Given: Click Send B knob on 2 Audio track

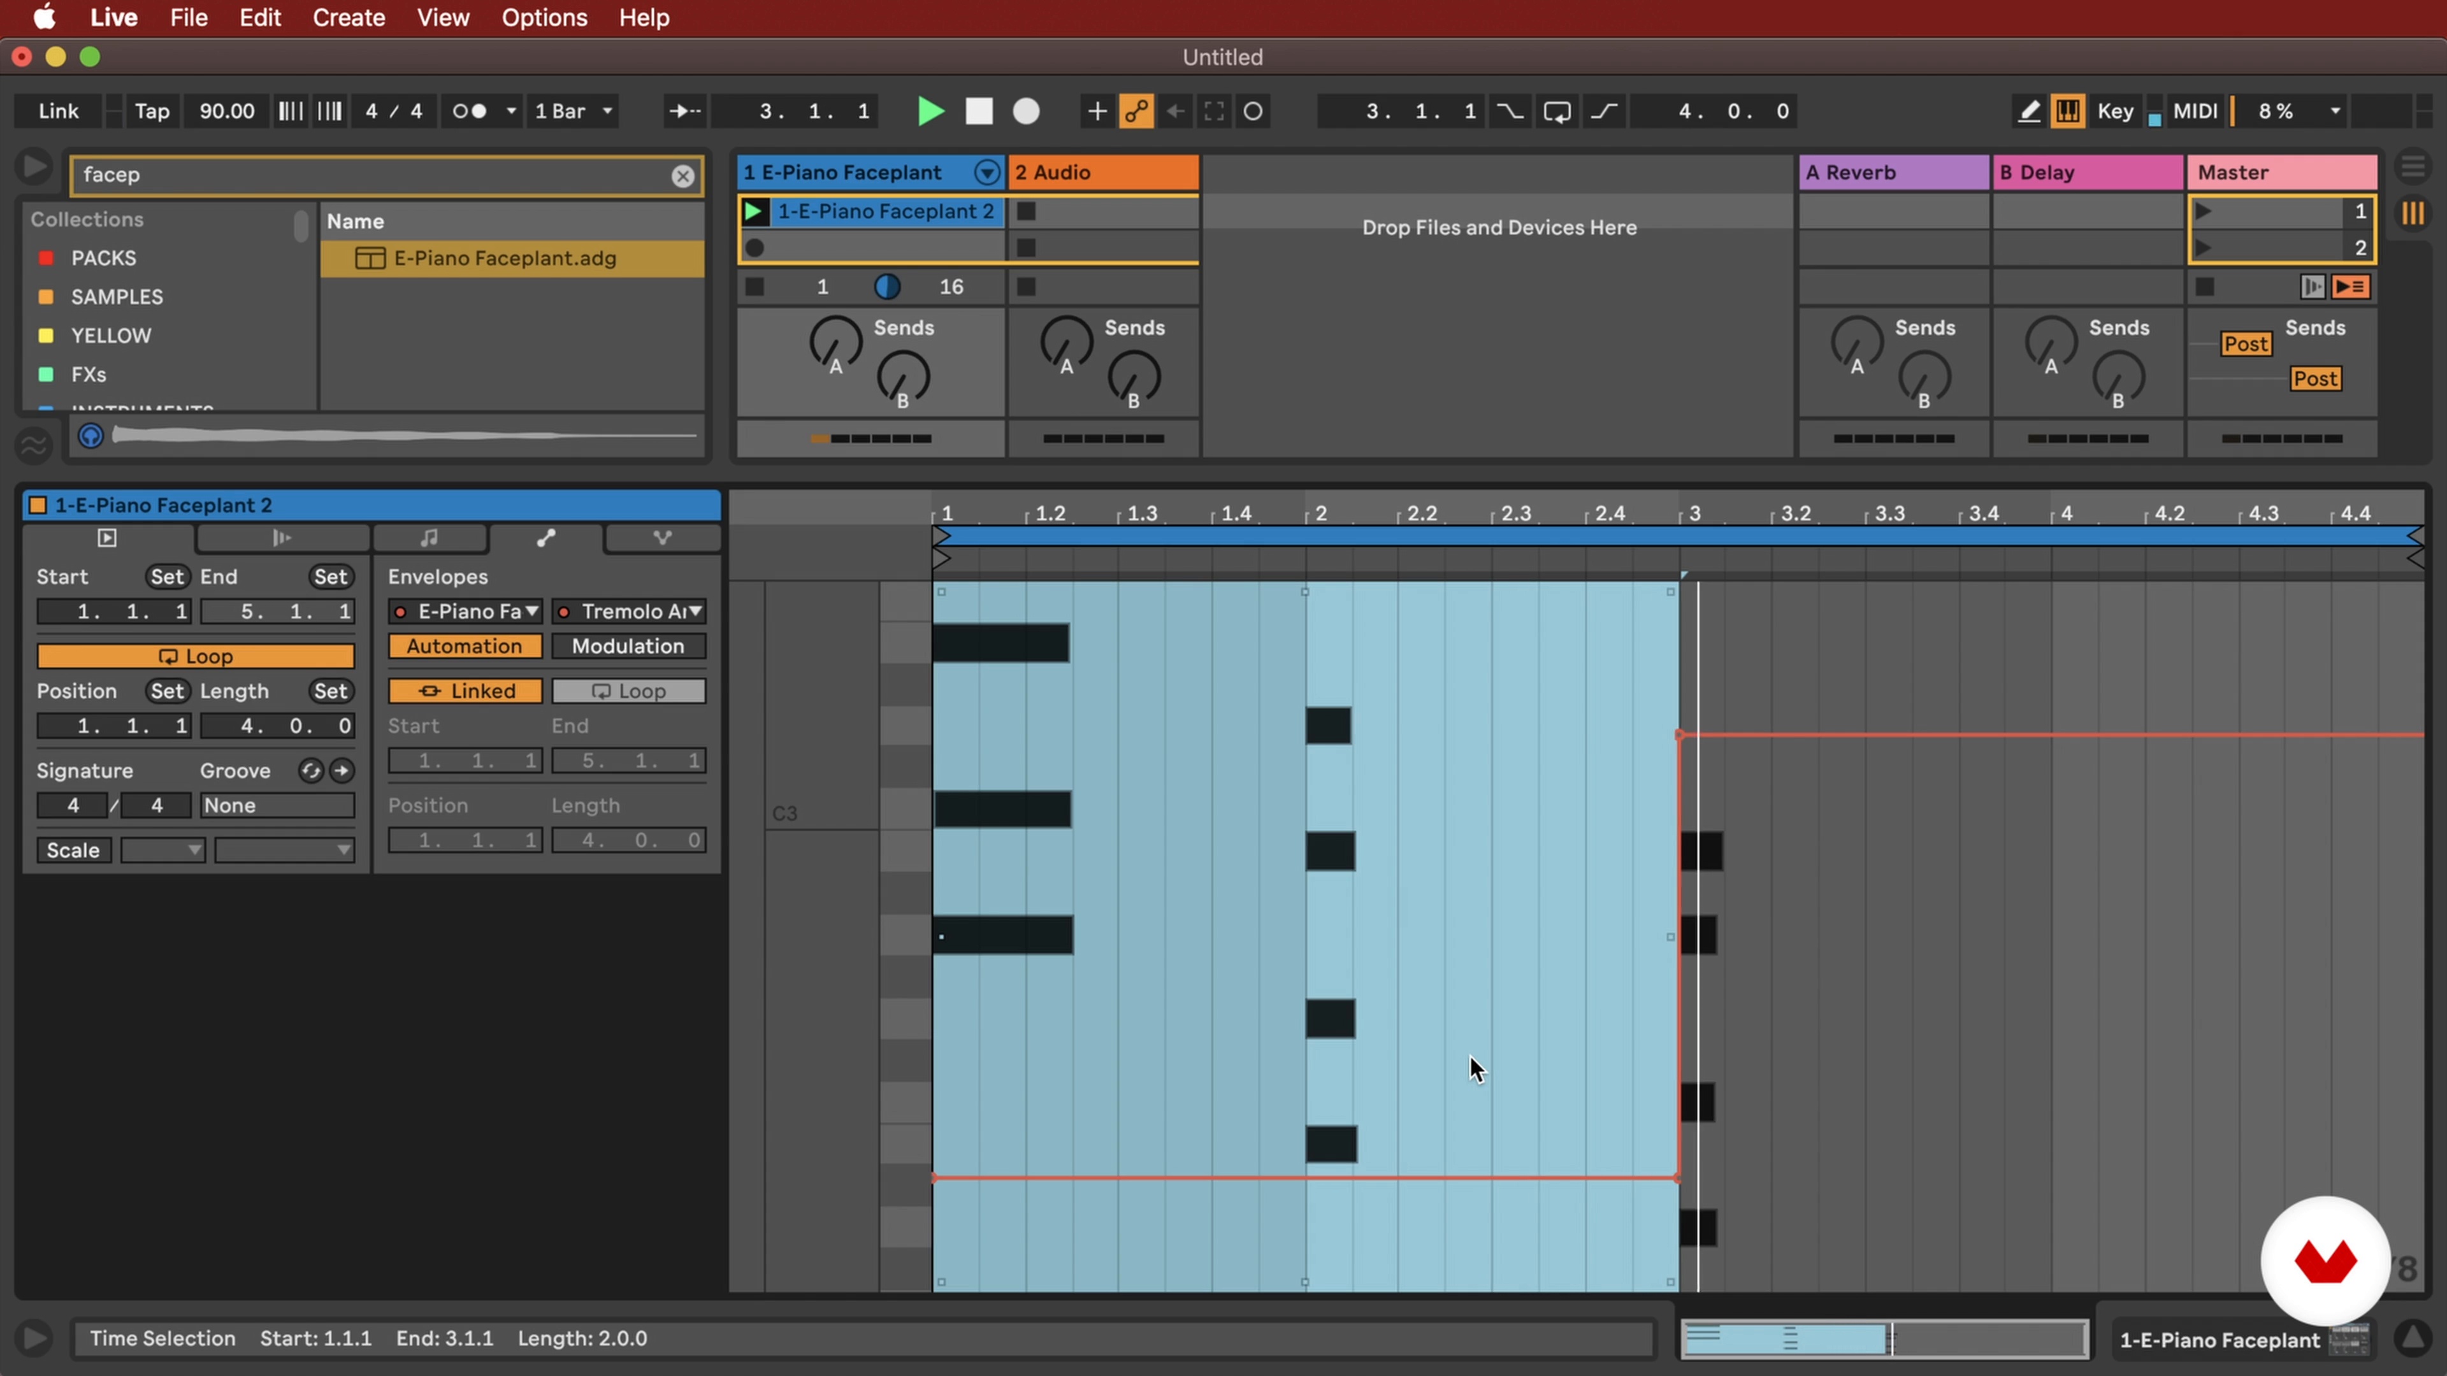Looking at the screenshot, I should [x=1134, y=377].
